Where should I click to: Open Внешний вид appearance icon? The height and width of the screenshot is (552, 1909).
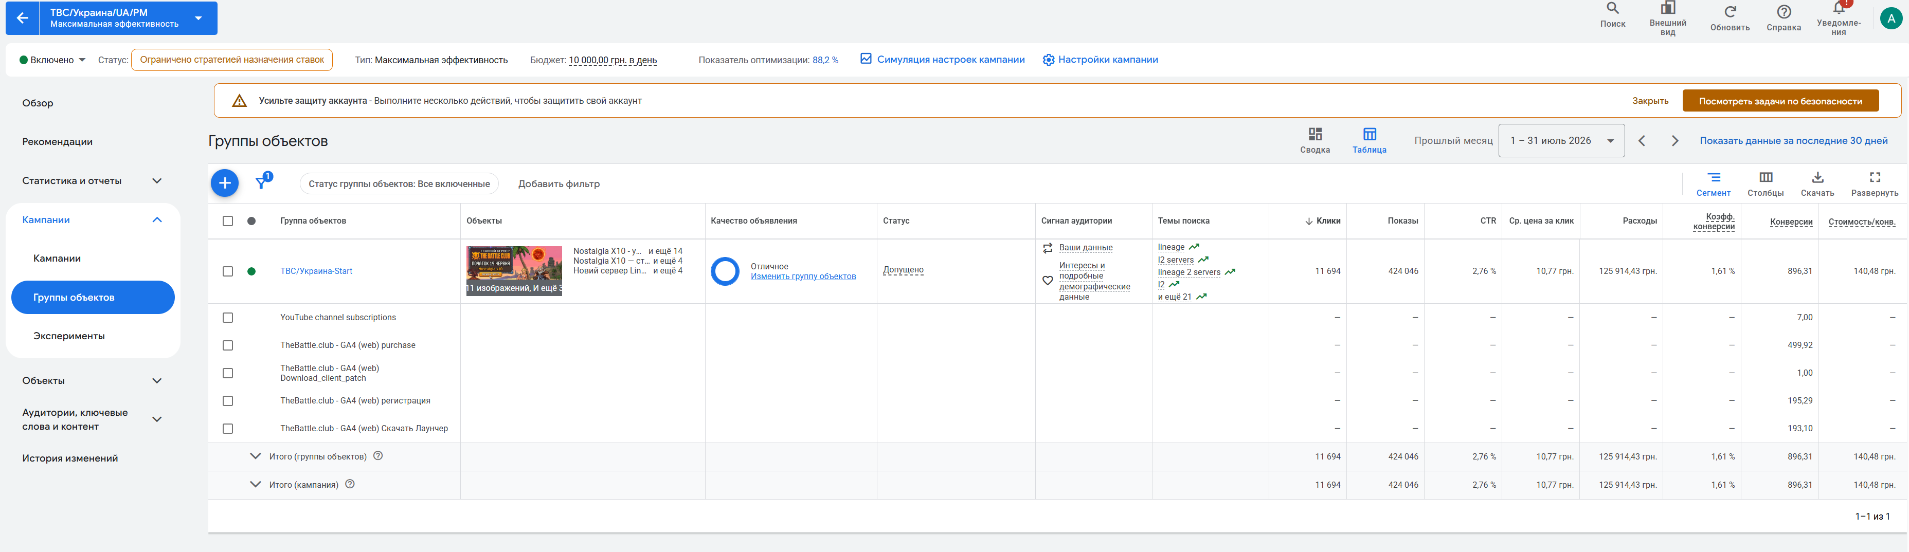point(1667,8)
